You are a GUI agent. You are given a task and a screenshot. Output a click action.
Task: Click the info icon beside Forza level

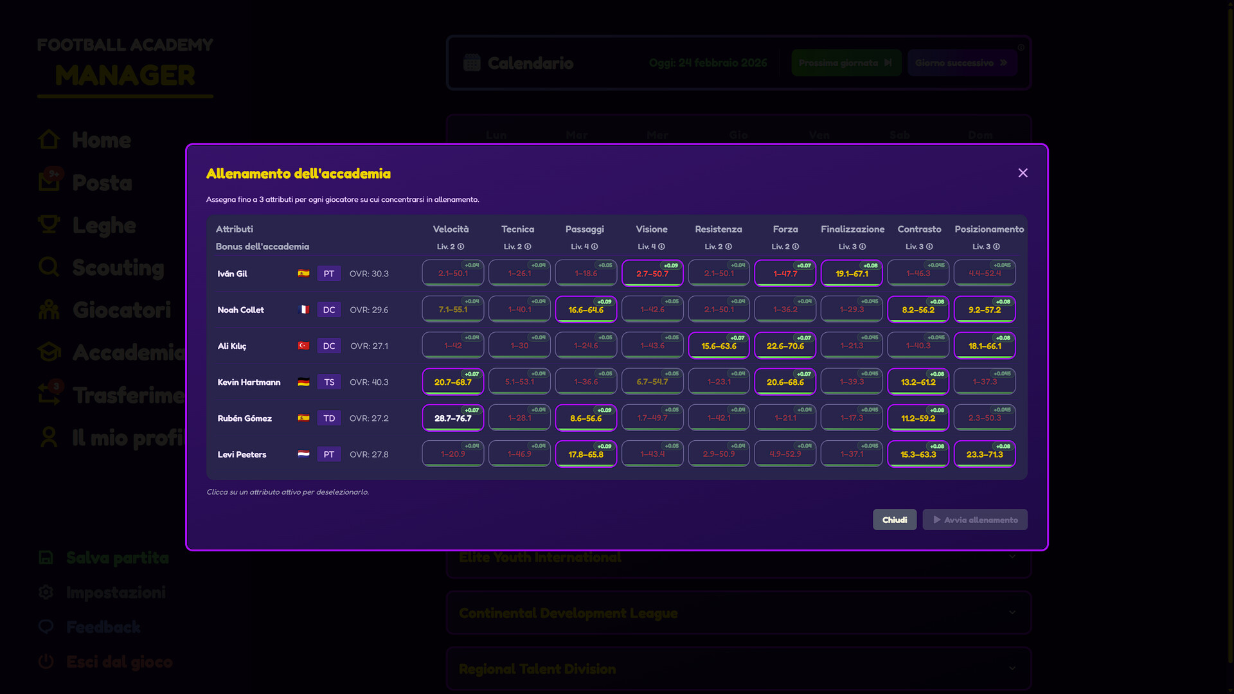click(796, 247)
